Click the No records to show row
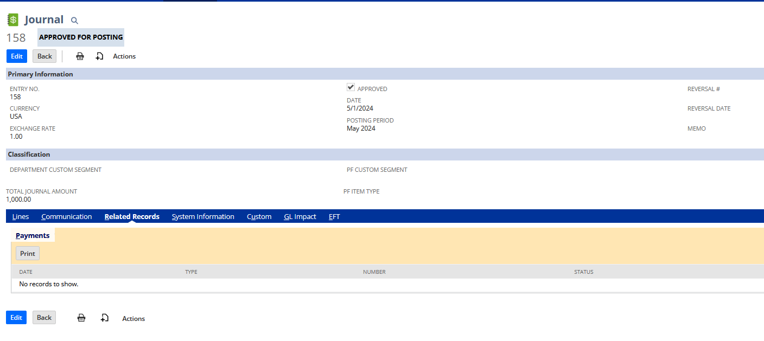The width and height of the screenshot is (764, 341). pyautogui.click(x=387, y=284)
